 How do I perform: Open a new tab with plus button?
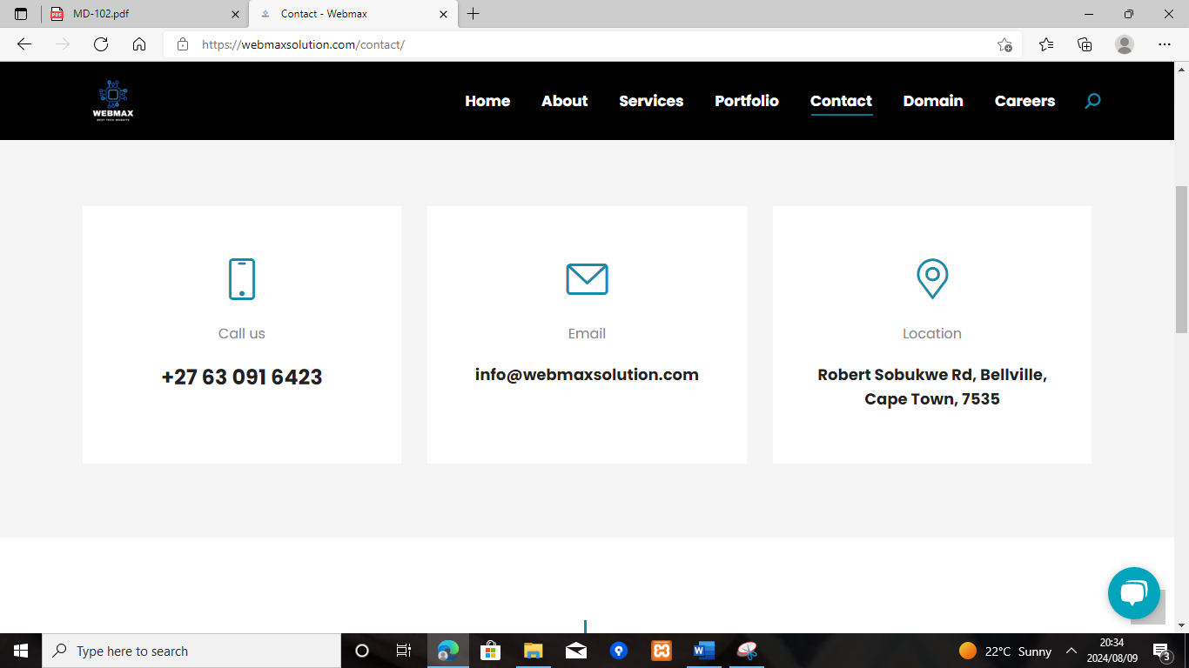click(x=473, y=14)
